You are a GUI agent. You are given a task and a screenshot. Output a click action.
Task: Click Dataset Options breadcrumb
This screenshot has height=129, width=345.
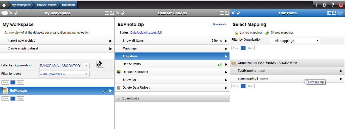[x=46, y=5]
